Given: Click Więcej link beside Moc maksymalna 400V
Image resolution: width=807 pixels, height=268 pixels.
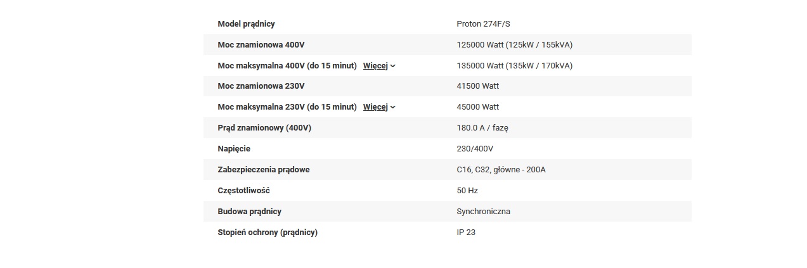Looking at the screenshot, I should click(375, 66).
